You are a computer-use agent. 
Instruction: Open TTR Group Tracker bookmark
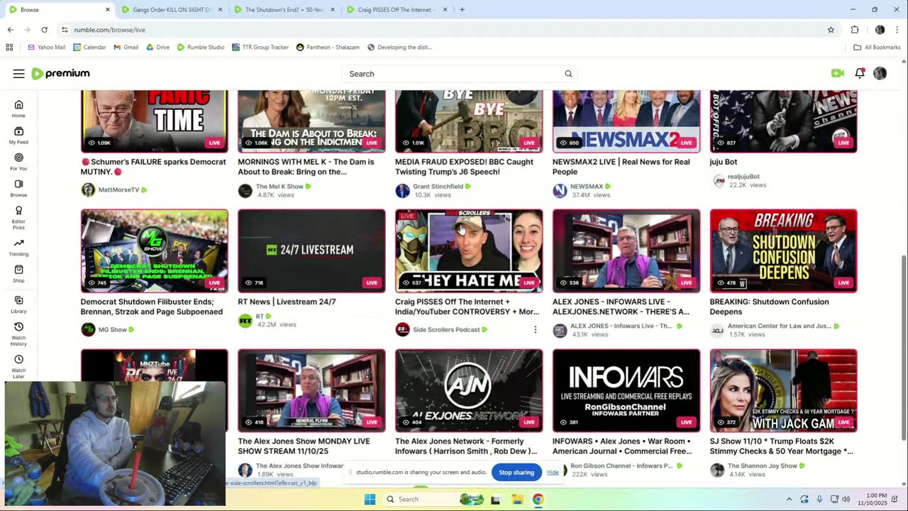[260, 48]
